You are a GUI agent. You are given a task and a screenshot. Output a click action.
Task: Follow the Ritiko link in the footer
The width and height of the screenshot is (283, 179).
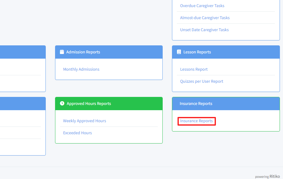coord(274,176)
